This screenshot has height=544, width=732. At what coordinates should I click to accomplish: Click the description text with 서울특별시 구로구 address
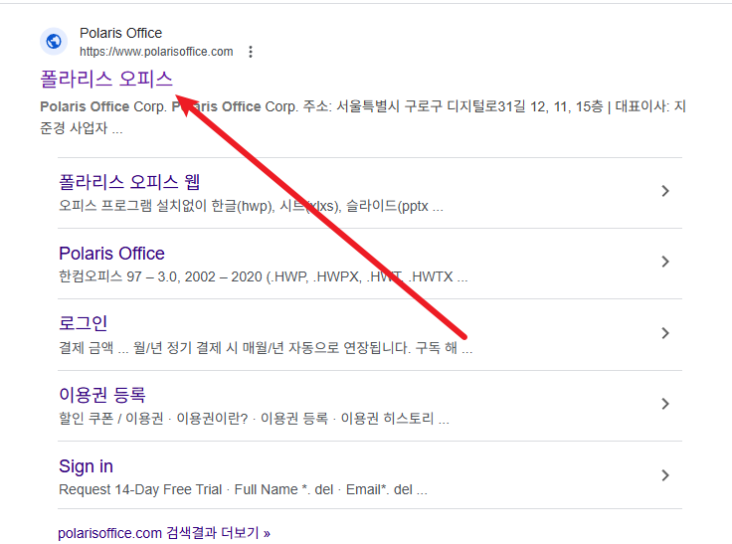[x=363, y=116]
